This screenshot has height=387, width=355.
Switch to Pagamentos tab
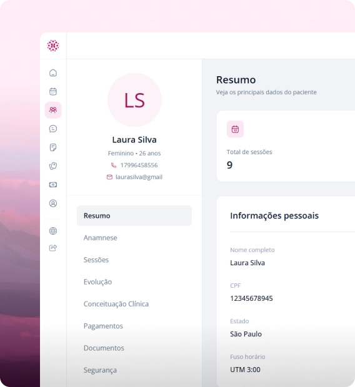pos(103,326)
